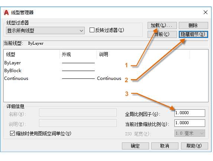The width and height of the screenshot is (213, 161).
Task: Click the Continuous description cell
Action: (x=109, y=78)
